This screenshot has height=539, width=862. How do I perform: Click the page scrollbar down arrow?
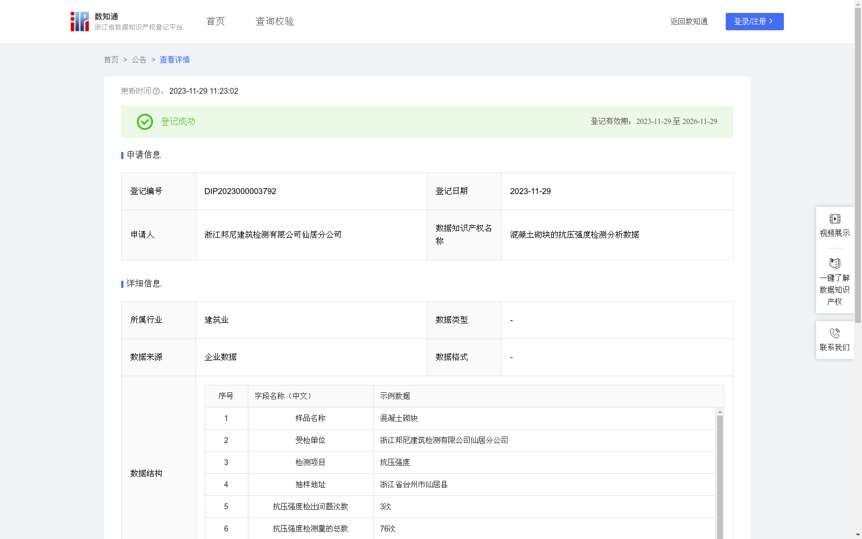[x=858, y=535]
